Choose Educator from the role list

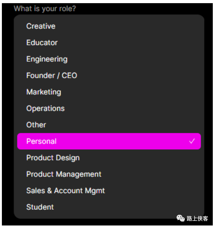[x=42, y=43]
